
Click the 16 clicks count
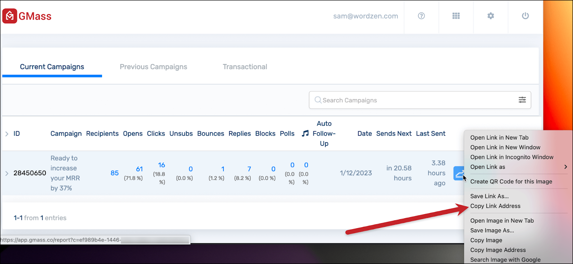(x=162, y=165)
